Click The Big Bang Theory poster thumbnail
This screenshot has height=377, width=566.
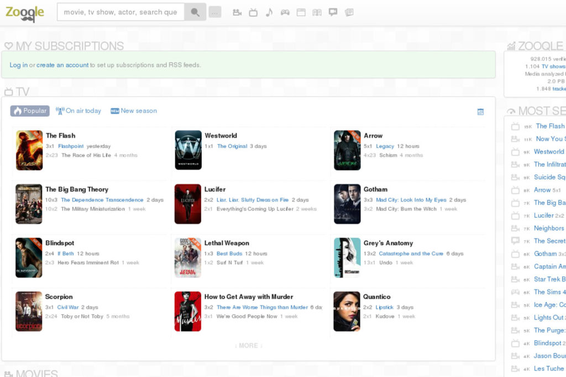click(x=29, y=204)
